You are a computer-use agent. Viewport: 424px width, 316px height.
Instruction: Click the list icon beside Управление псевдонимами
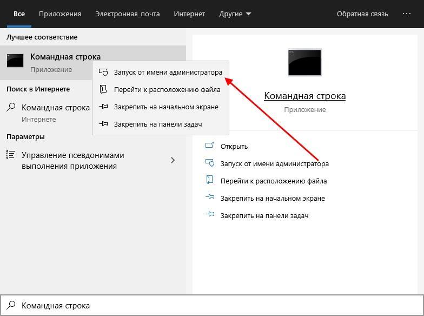click(10, 155)
